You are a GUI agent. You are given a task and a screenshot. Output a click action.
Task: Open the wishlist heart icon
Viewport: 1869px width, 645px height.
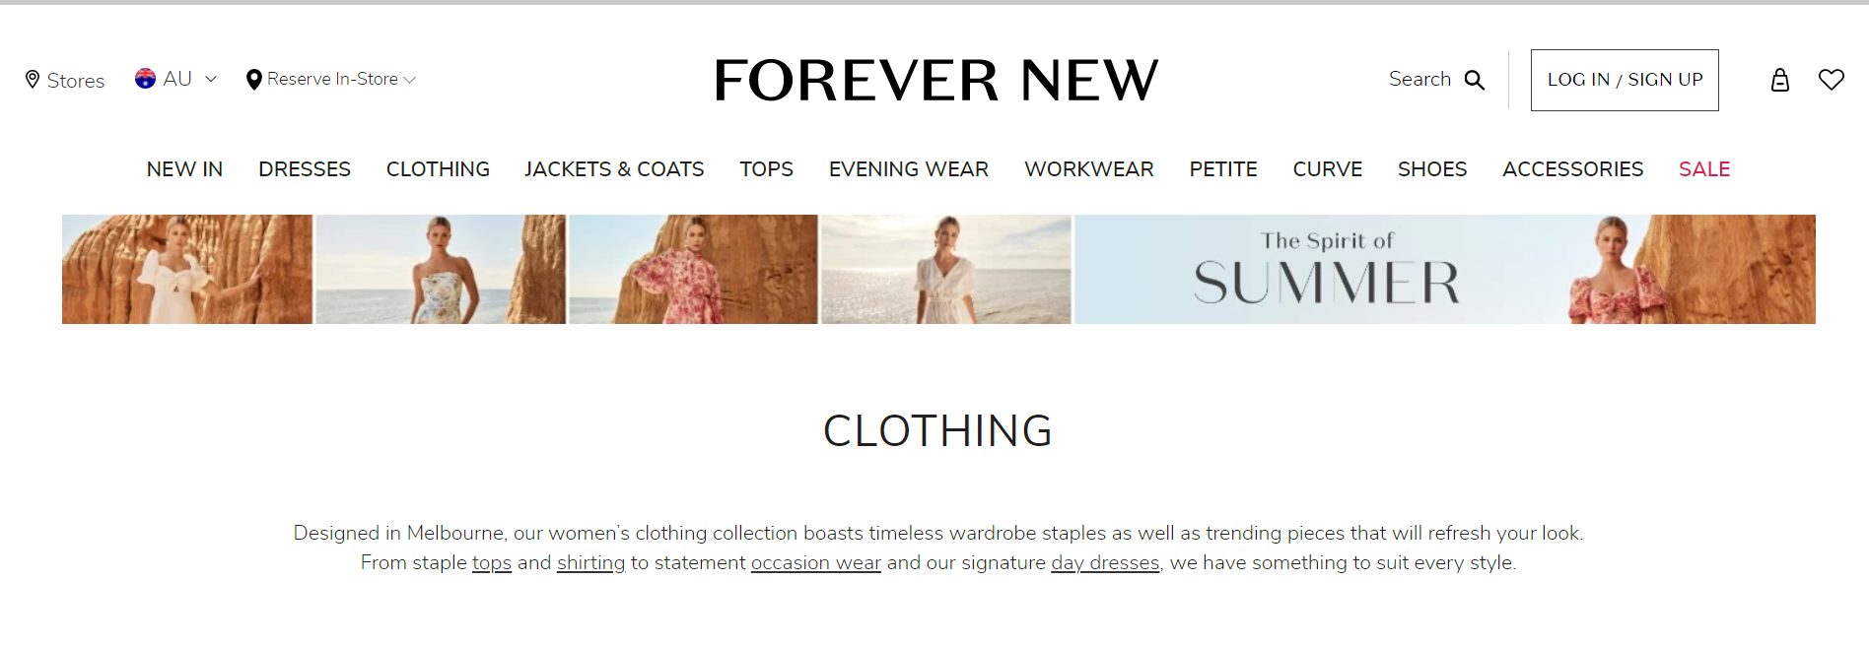click(x=1831, y=80)
